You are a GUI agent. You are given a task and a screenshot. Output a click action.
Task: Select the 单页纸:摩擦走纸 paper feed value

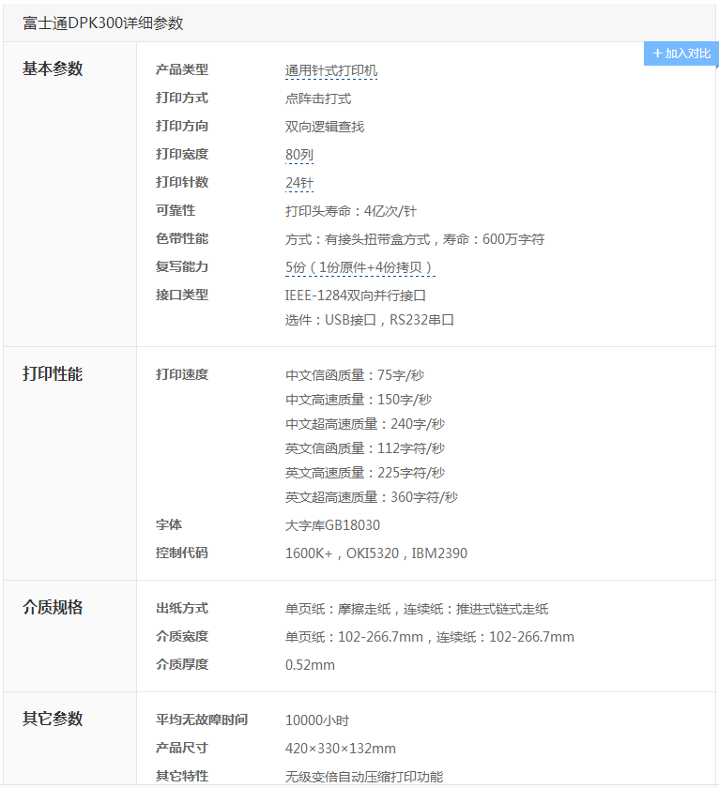click(x=417, y=609)
